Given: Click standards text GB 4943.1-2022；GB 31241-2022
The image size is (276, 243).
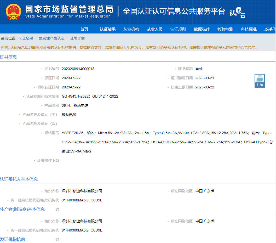Looking at the screenshot, I should (90, 97).
